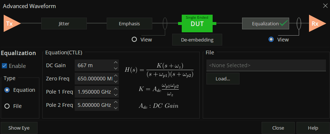Click the De-embedding button
The height and width of the screenshot is (134, 330).
point(197,40)
